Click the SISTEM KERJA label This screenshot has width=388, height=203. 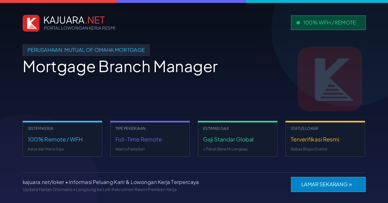pos(40,129)
